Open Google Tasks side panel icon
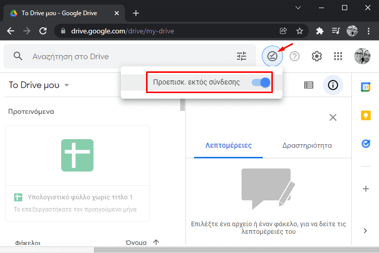The image size is (379, 253). pyautogui.click(x=366, y=144)
